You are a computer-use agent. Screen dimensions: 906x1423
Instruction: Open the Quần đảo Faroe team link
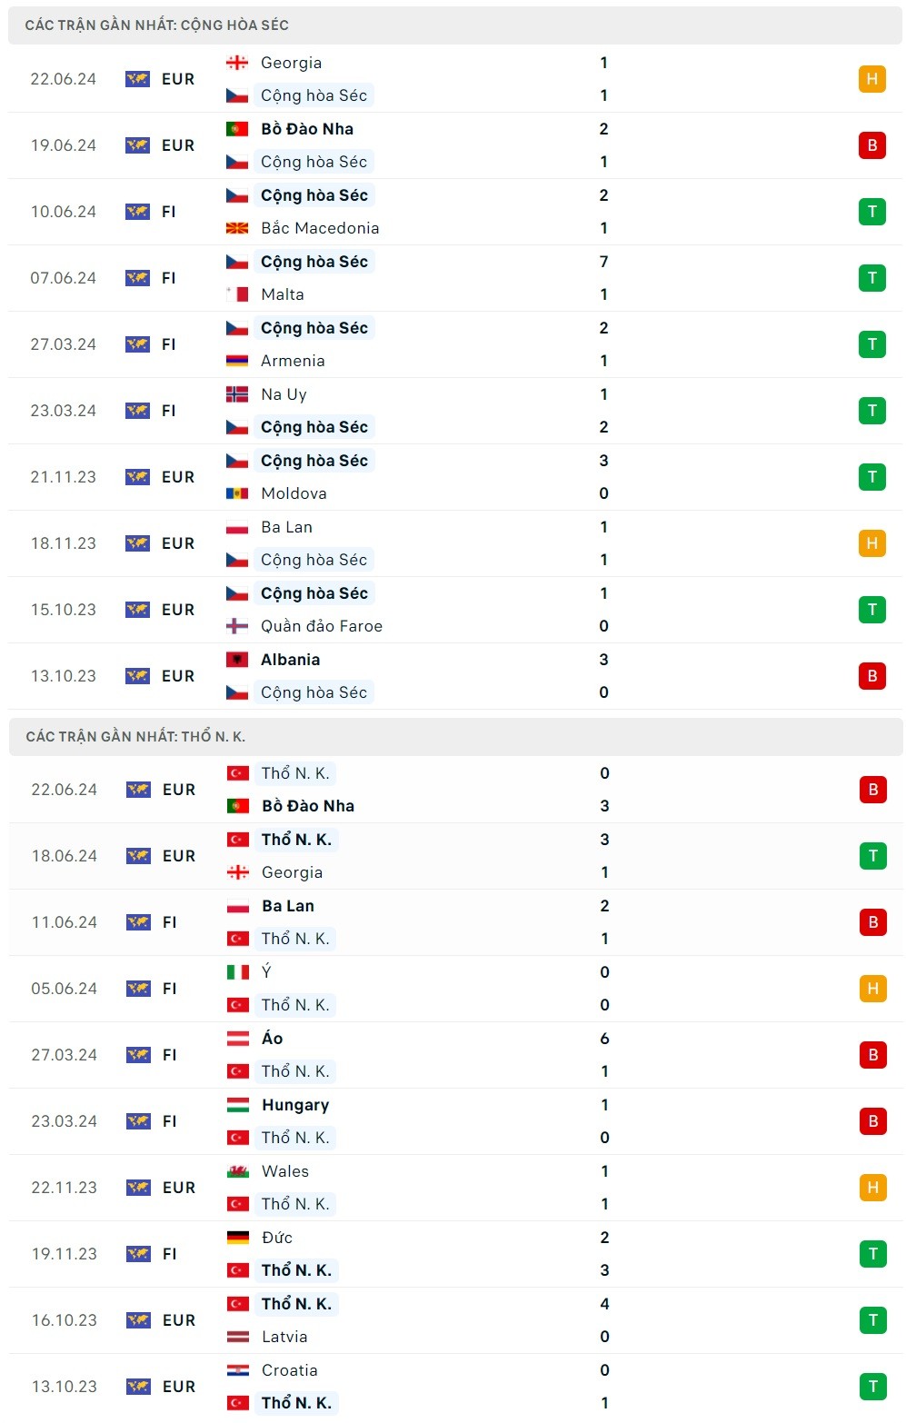coord(322,626)
